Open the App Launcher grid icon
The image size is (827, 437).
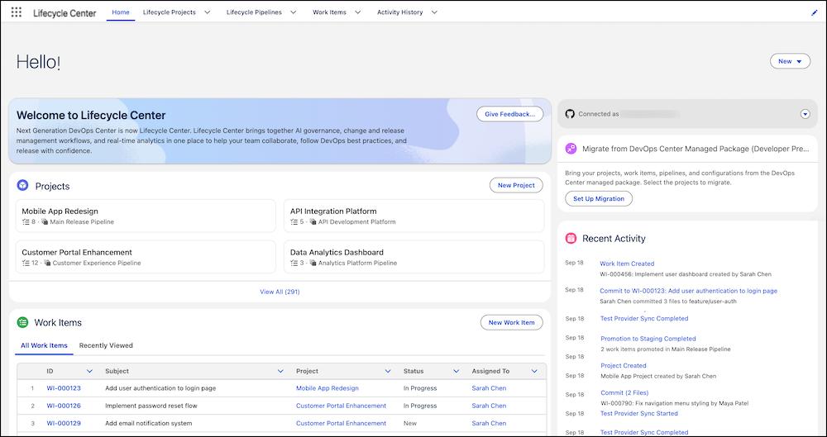[17, 12]
